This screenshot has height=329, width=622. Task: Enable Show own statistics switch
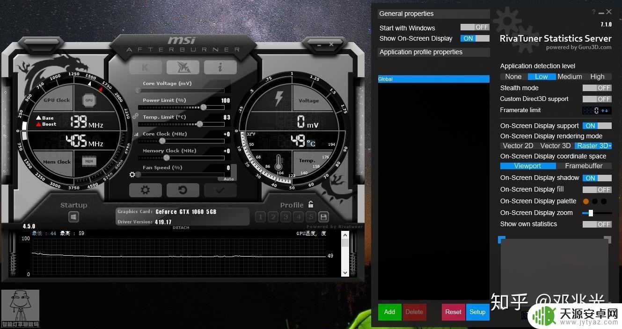tap(597, 224)
